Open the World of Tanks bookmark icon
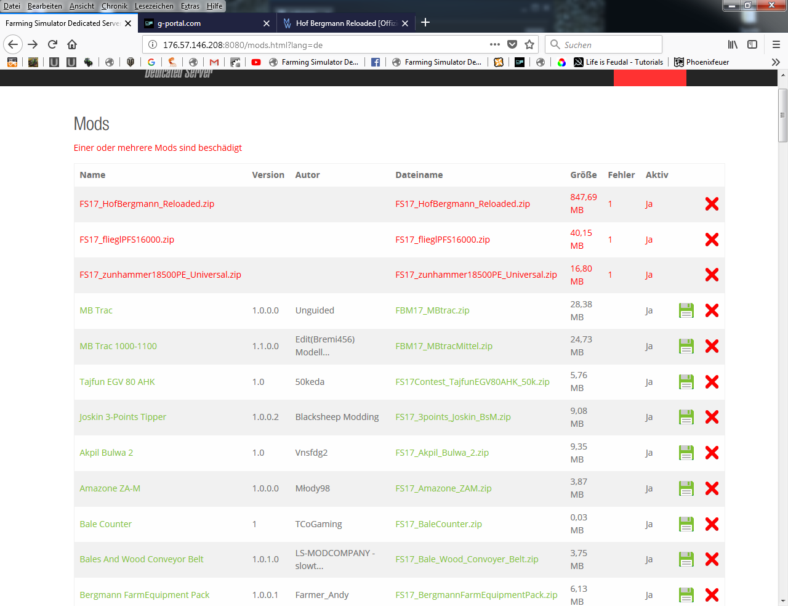This screenshot has width=788, height=606. 131,62
